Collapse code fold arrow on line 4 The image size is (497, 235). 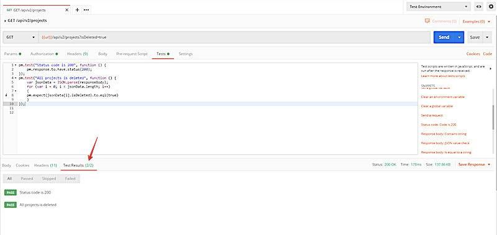pyautogui.click(x=16, y=78)
